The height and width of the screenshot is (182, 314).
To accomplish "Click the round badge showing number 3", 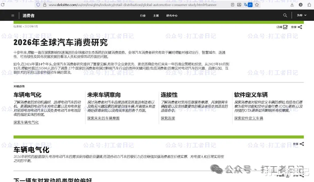I will click(301, 5).
